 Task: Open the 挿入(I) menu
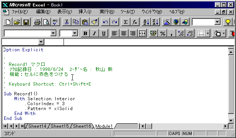(x=85, y=12)
